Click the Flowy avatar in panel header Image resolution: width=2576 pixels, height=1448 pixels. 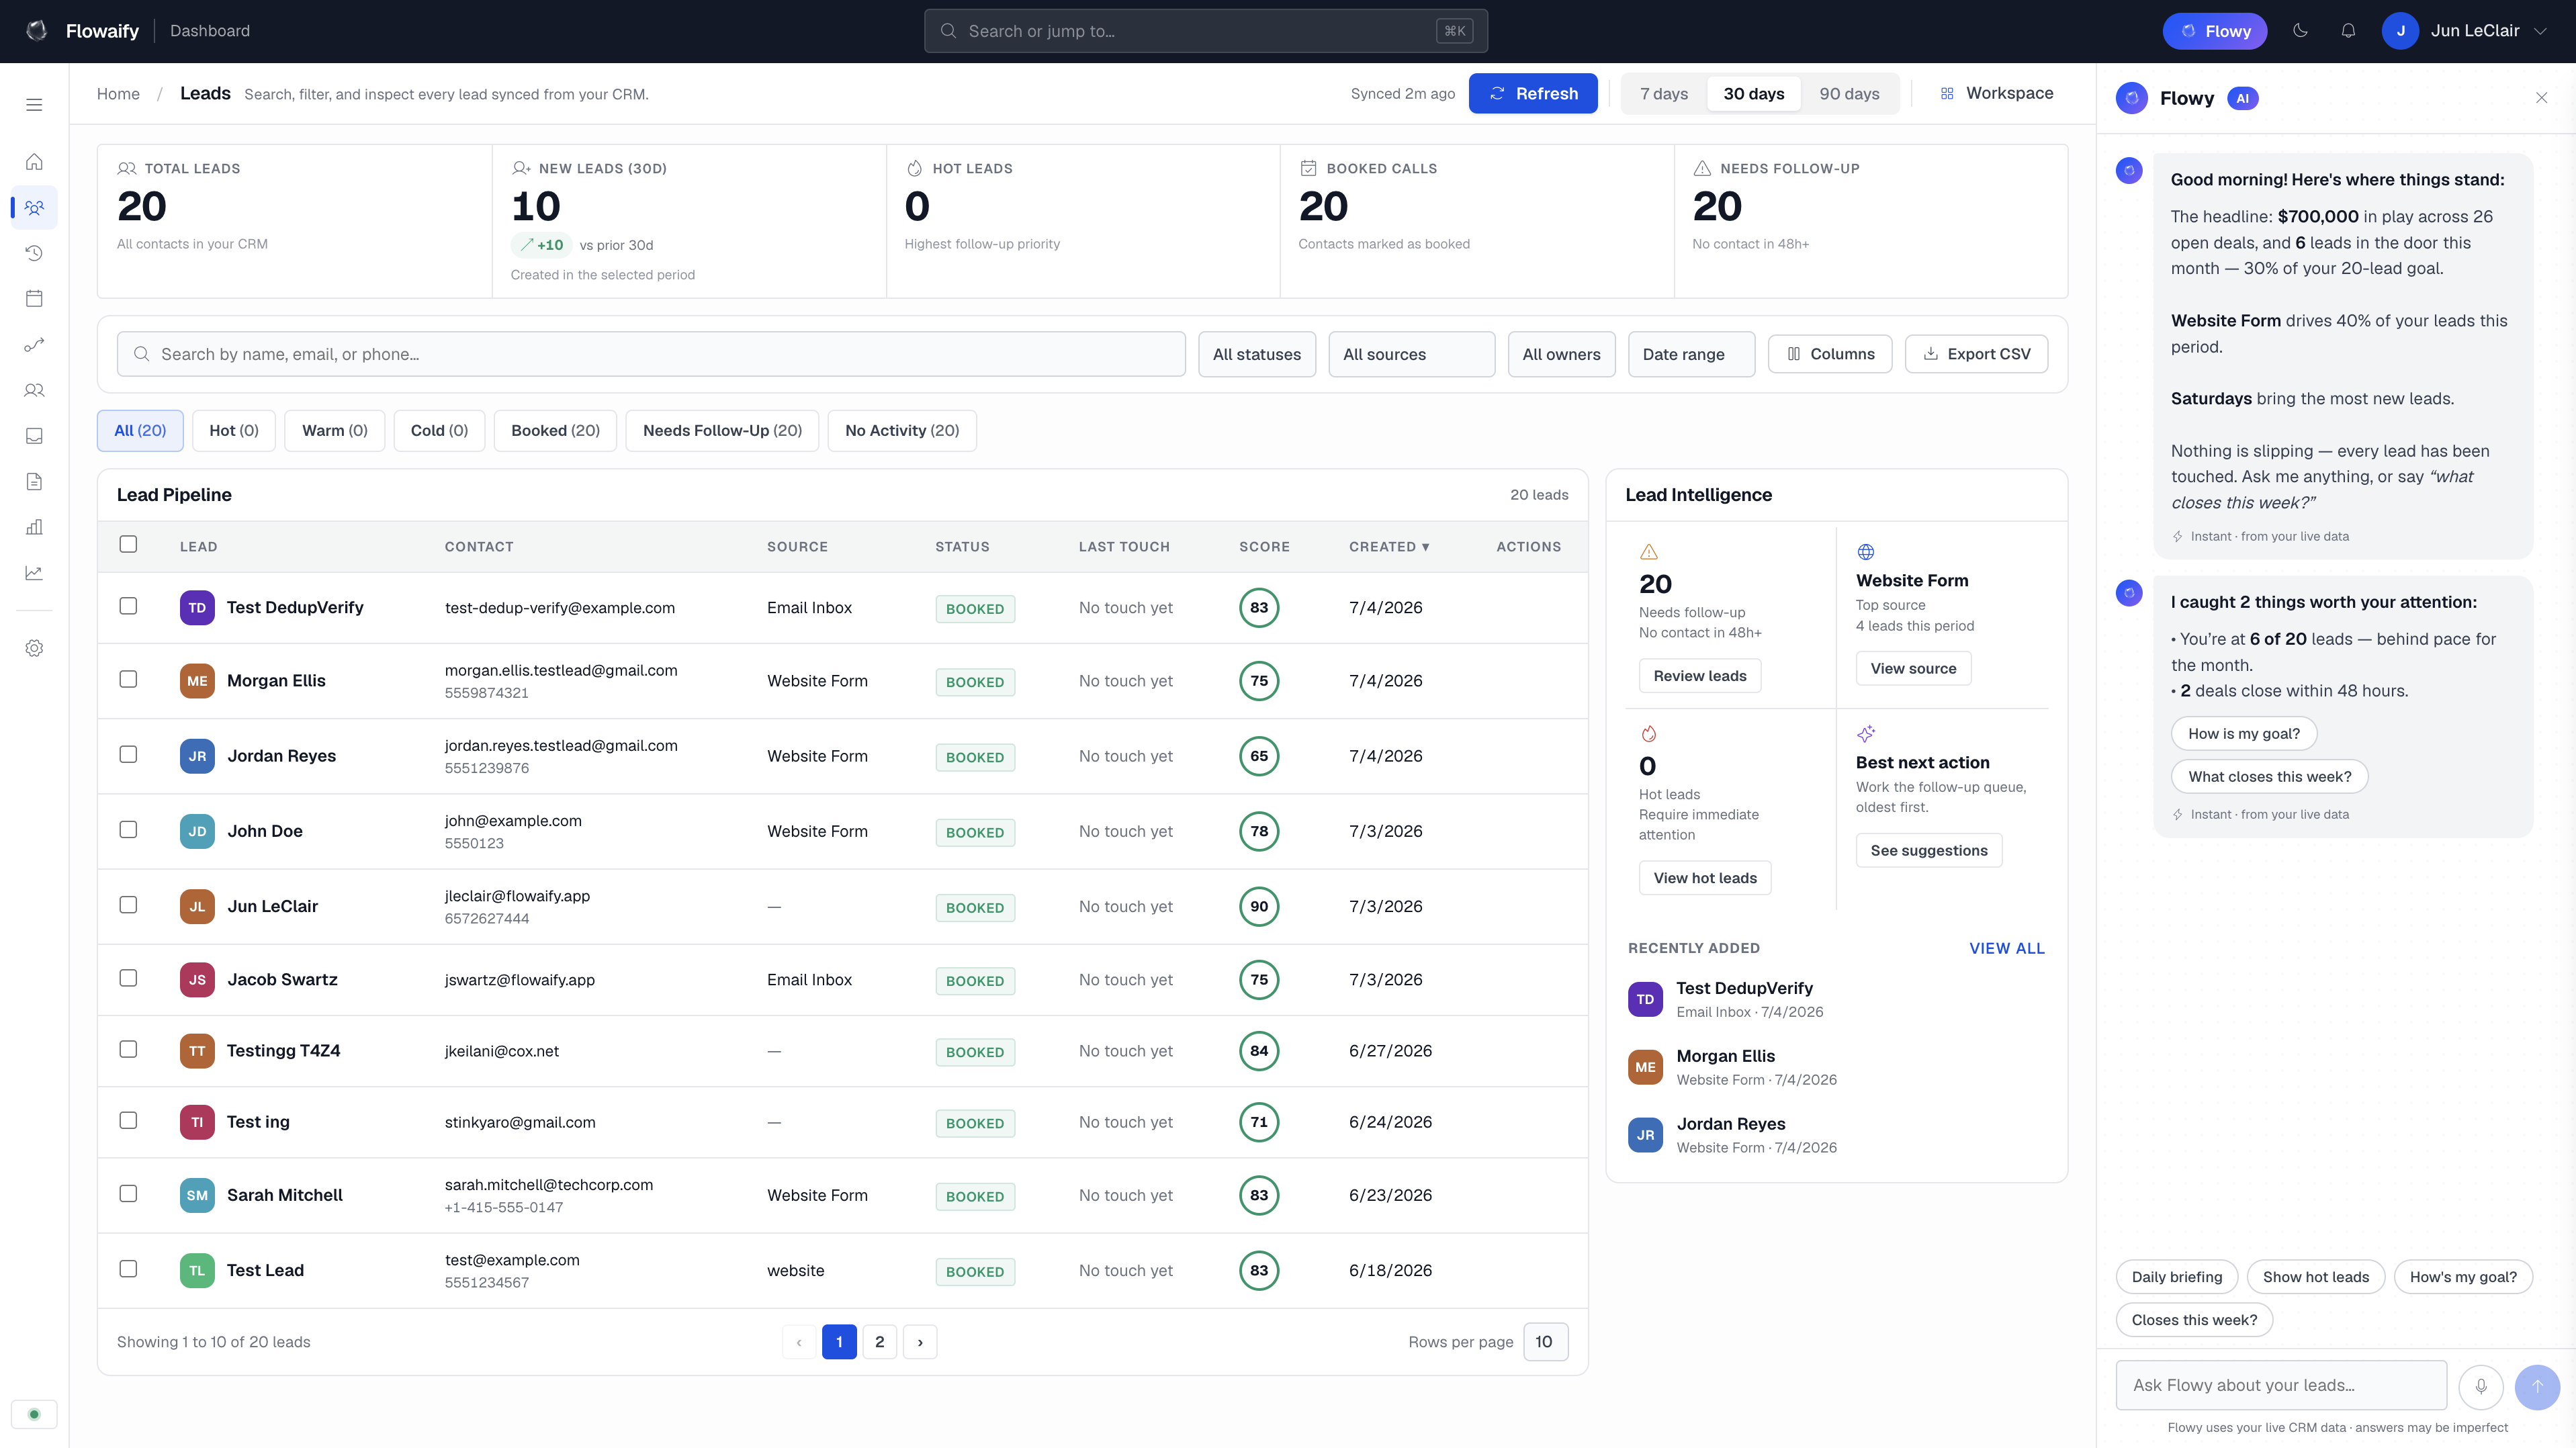(2132, 98)
